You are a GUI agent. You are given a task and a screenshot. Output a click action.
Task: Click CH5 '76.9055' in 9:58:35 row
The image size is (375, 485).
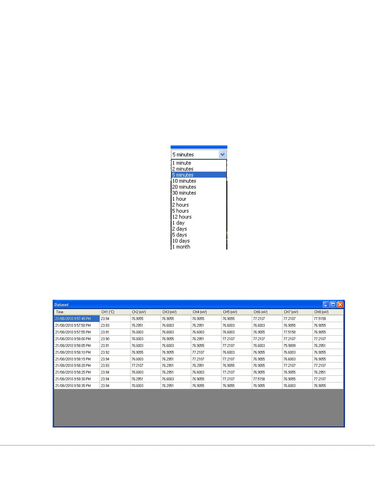point(236,386)
